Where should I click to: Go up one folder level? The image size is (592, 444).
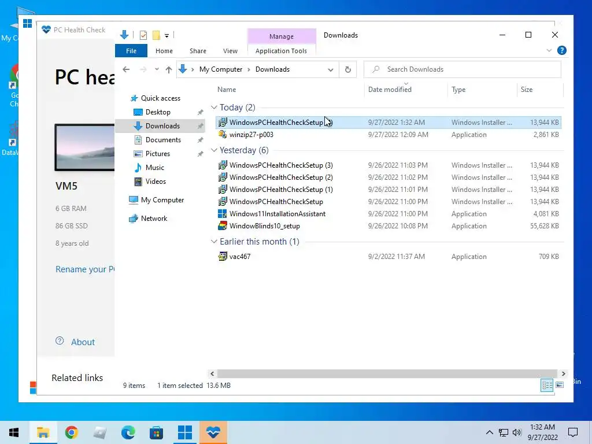coord(169,69)
